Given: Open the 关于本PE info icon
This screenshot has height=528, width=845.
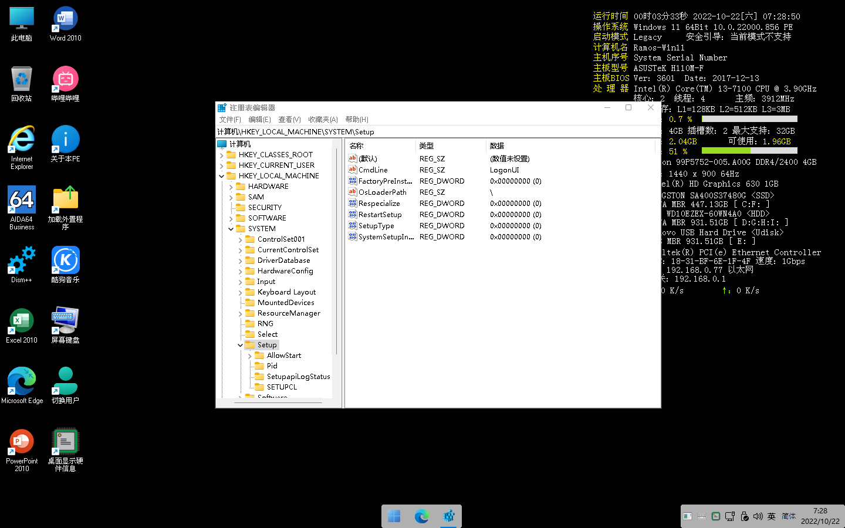Looking at the screenshot, I should 65,144.
